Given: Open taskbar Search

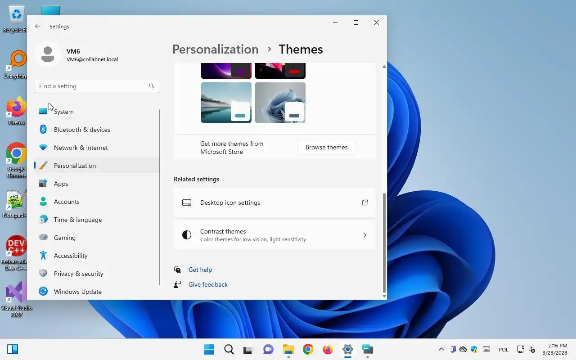Looking at the screenshot, I should click(229, 349).
